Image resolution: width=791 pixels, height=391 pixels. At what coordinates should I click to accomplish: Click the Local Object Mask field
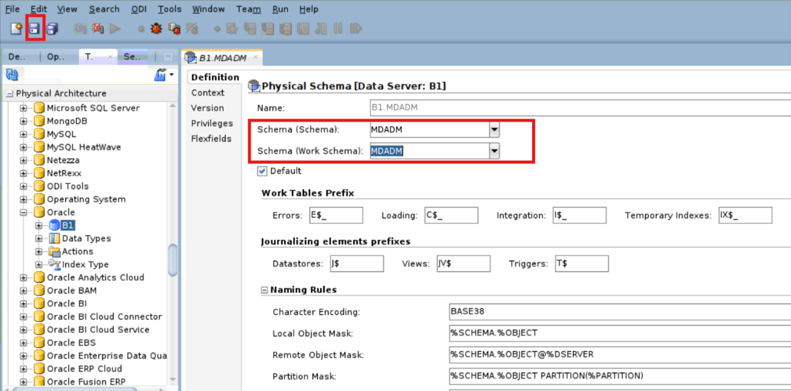tap(620, 333)
